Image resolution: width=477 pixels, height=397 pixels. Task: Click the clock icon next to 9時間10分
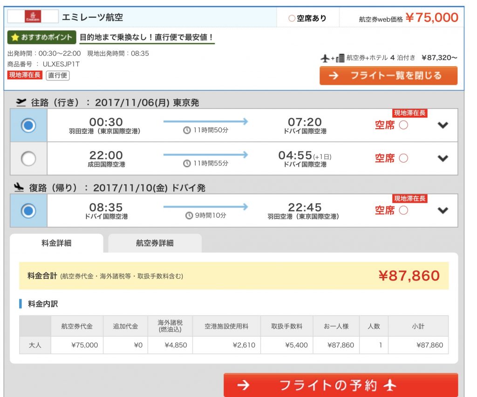(189, 215)
